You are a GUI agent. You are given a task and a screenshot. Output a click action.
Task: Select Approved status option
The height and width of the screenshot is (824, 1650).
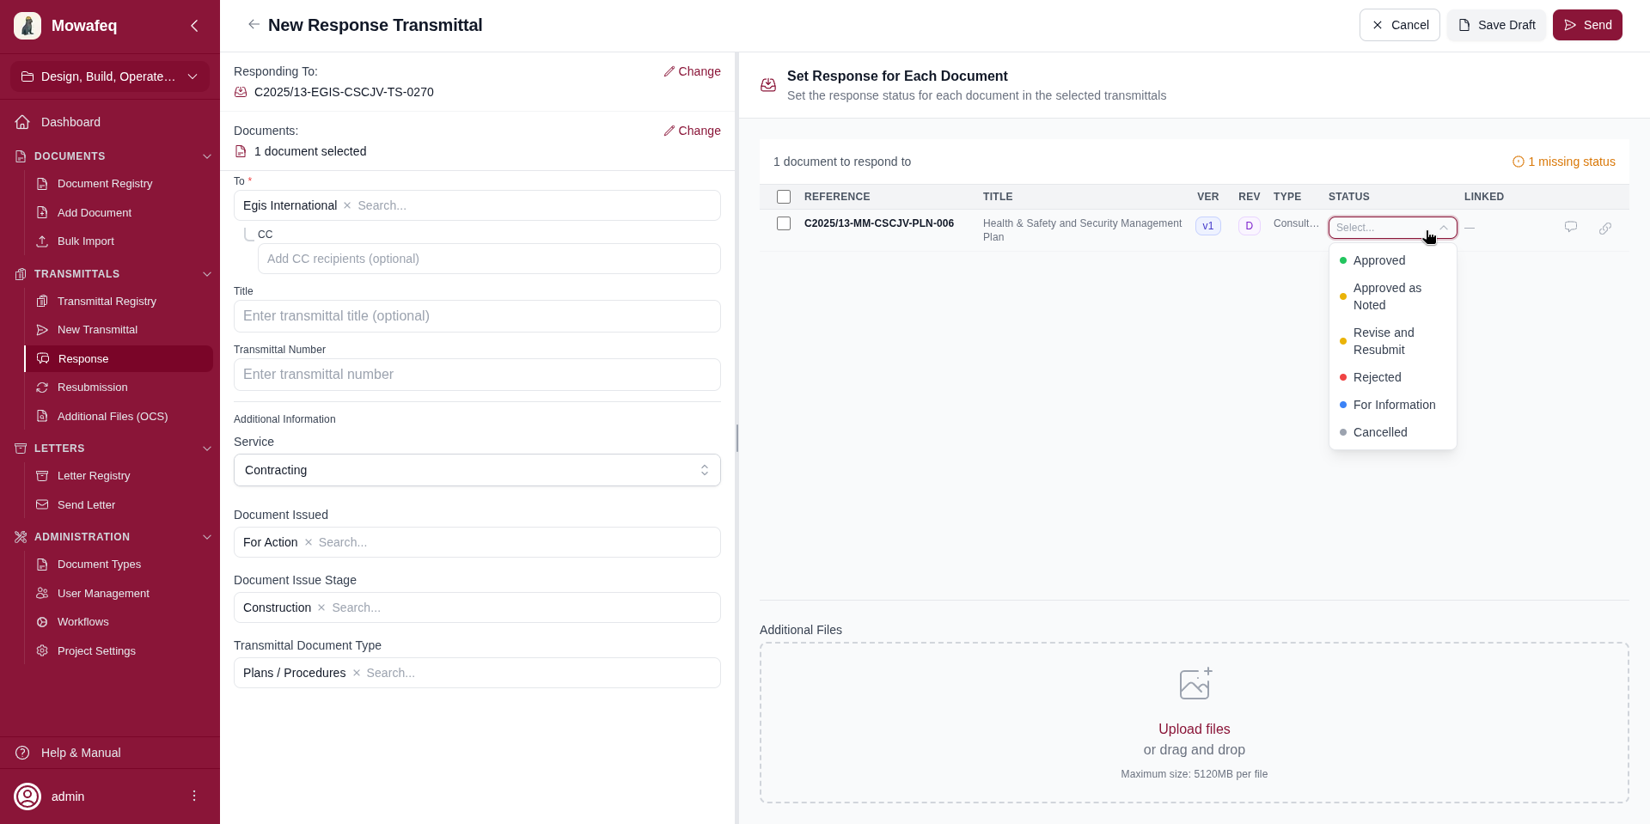[x=1379, y=260]
